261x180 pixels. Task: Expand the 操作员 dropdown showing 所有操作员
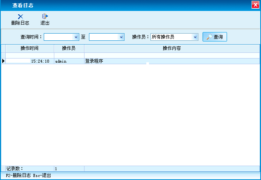click(x=195, y=37)
